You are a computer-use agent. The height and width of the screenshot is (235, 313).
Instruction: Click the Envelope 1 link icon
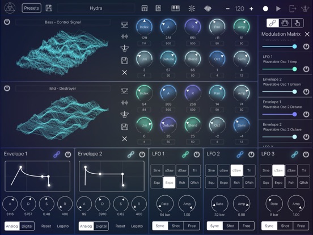click(57, 154)
